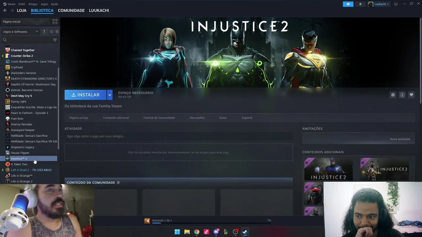Open Central da Comunidade link
This screenshot has width=422, height=237.
[x=159, y=118]
